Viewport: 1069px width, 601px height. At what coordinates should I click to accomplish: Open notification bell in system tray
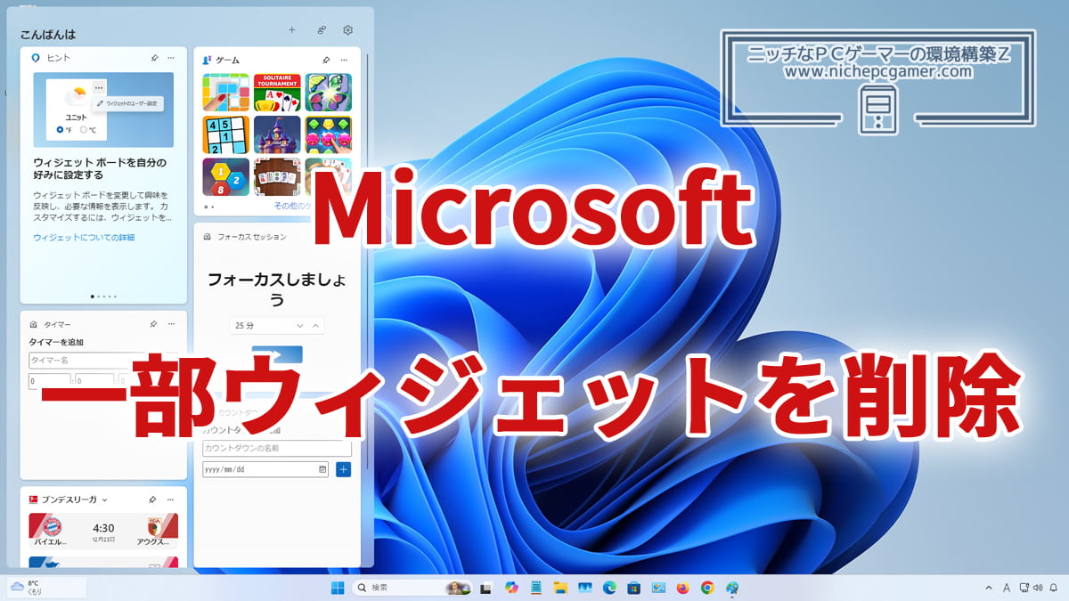point(1054,588)
